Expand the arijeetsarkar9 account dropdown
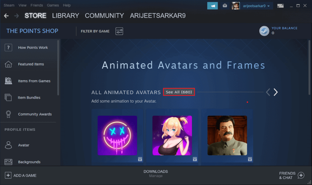 [x=254, y=5]
